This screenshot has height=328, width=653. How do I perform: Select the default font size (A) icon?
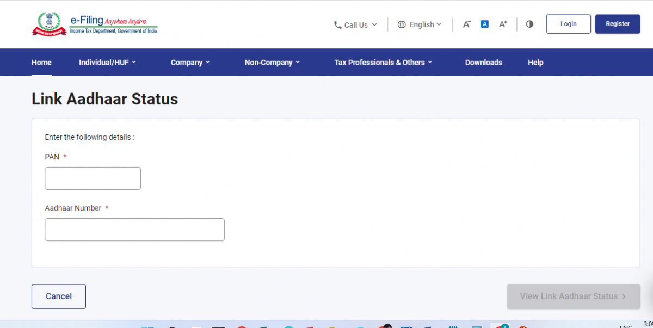coord(484,24)
